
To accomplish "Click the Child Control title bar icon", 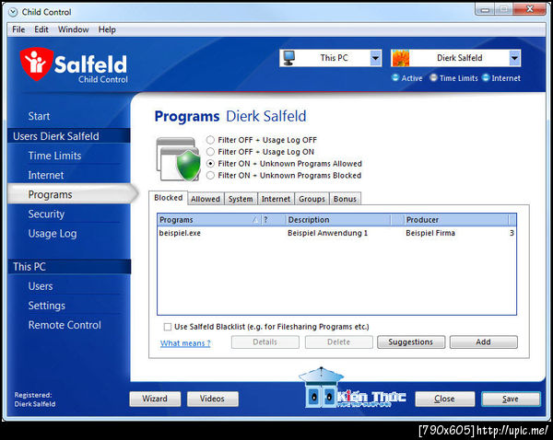I will [13, 12].
